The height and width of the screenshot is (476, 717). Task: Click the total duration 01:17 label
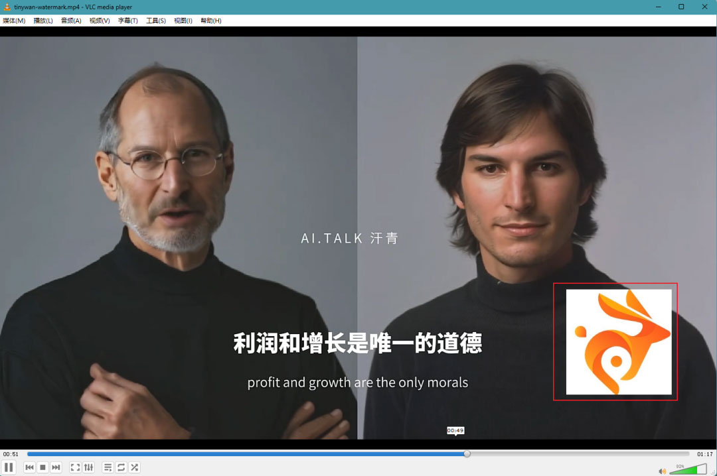point(704,454)
